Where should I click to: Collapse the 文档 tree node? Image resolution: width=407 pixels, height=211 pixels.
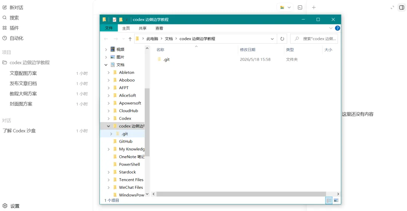[106, 65]
